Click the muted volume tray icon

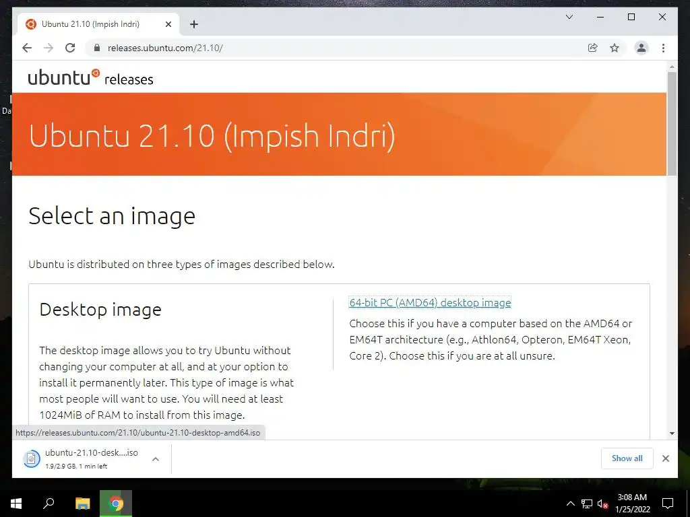tap(602, 504)
